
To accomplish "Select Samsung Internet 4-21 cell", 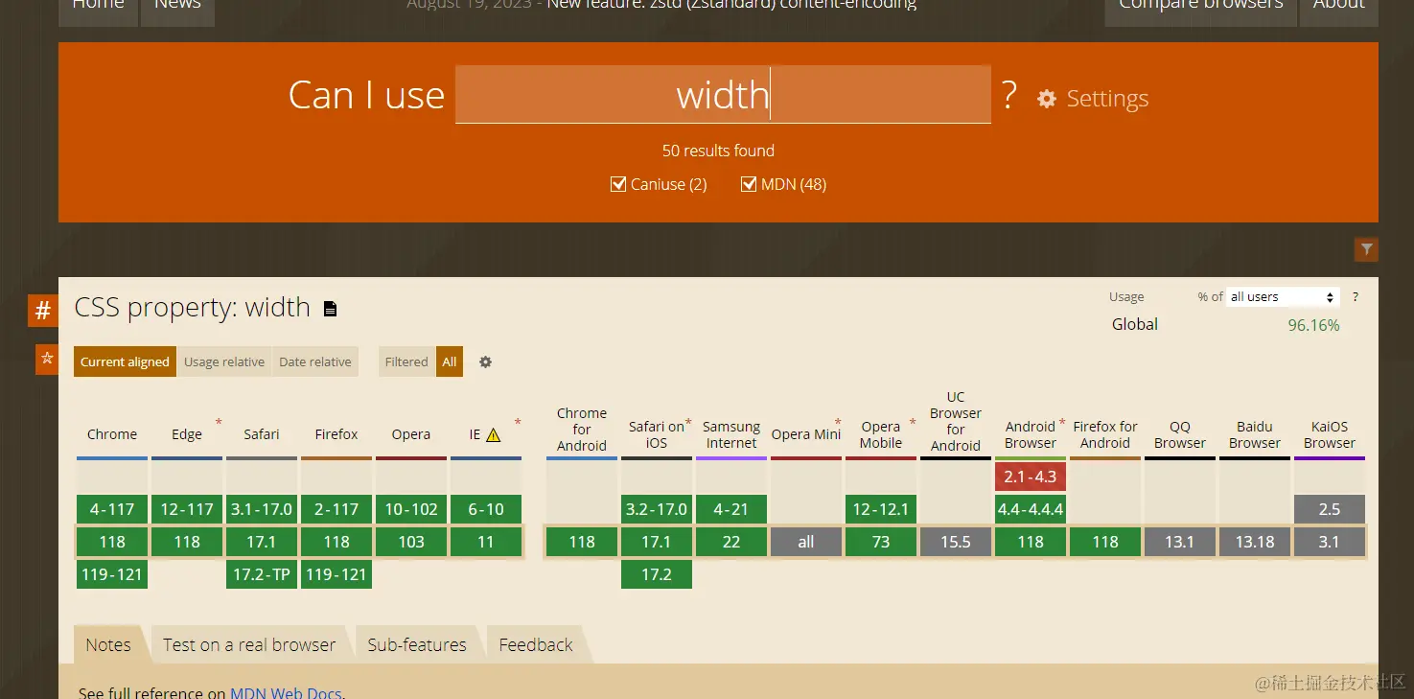I will (731, 509).
